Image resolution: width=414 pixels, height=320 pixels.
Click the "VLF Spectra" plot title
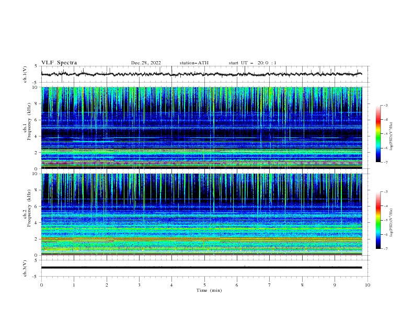59,63
